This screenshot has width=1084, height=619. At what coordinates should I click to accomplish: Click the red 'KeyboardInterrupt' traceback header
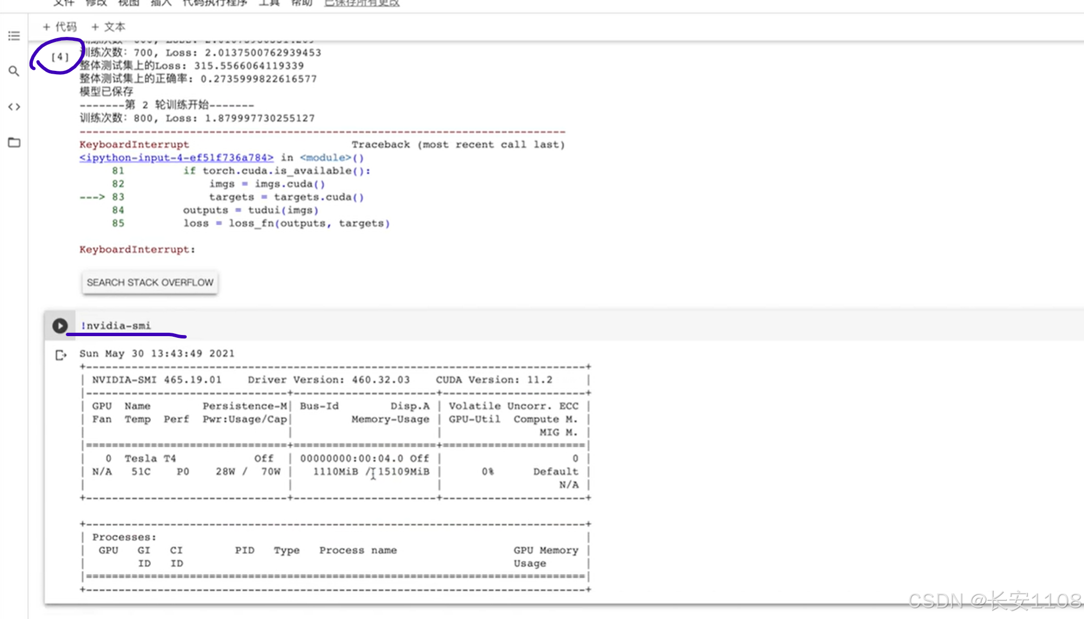(x=134, y=145)
